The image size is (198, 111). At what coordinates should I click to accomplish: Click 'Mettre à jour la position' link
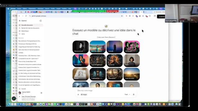pos(28,100)
